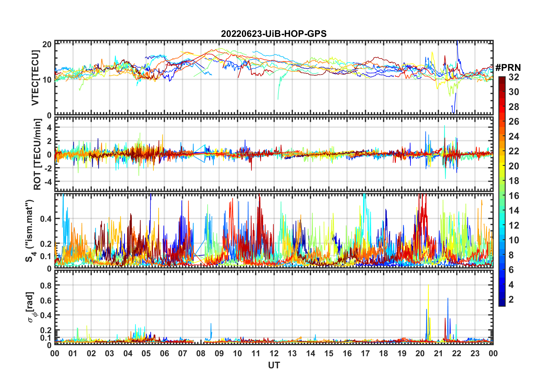Viewport: 548px width, 383px height.
Task: Click the 20 hour tick on the UT axis
Action: coord(420,353)
